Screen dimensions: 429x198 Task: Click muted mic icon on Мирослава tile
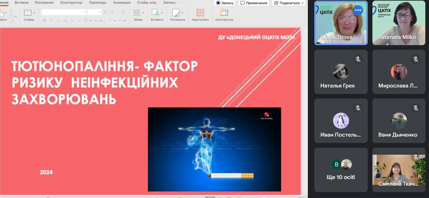click(416, 59)
